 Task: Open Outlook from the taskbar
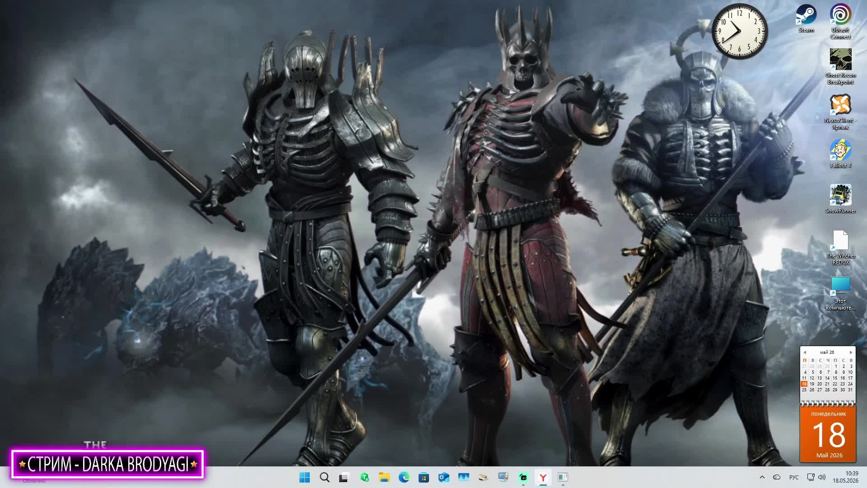click(x=444, y=477)
